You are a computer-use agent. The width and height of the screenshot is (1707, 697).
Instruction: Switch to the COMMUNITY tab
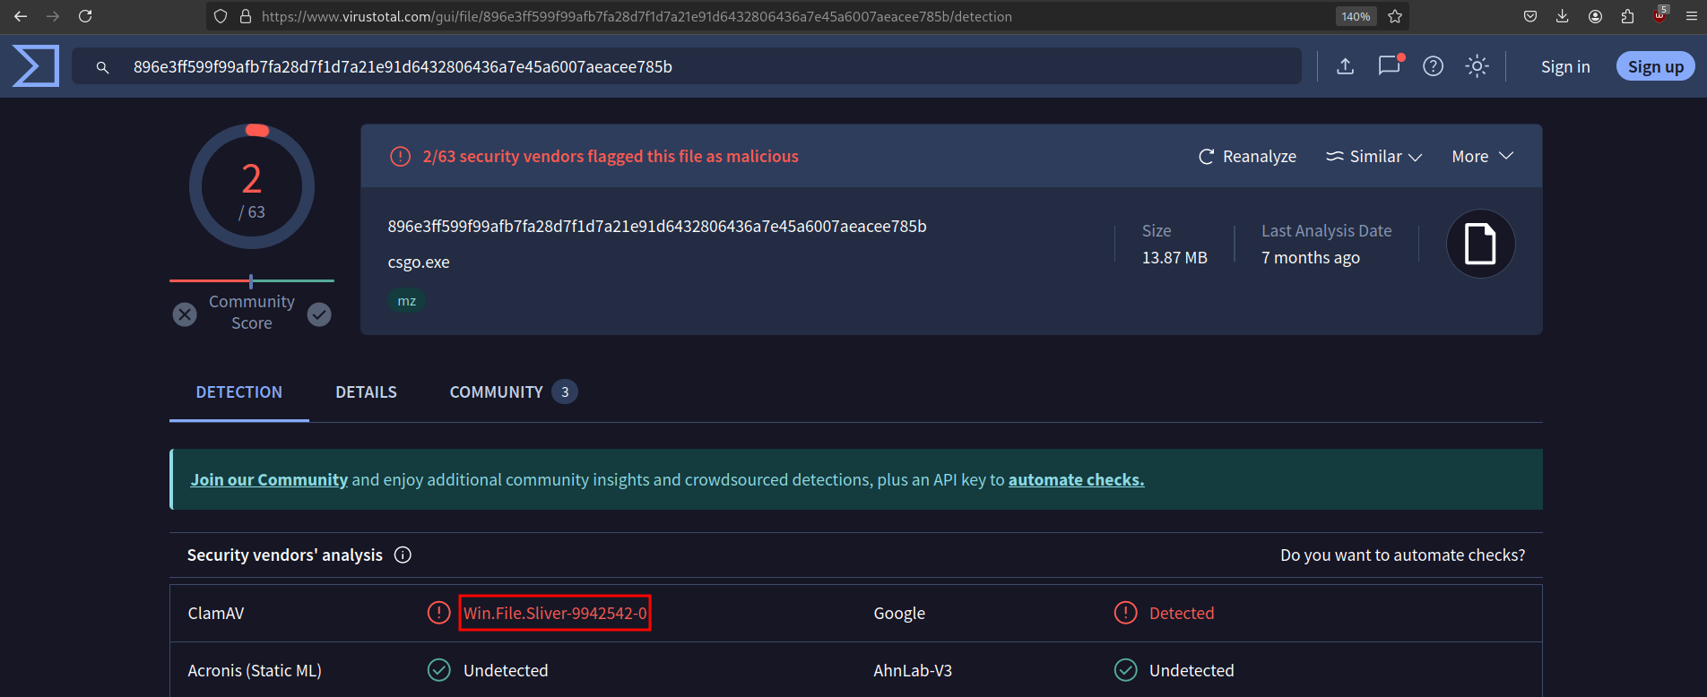513,392
